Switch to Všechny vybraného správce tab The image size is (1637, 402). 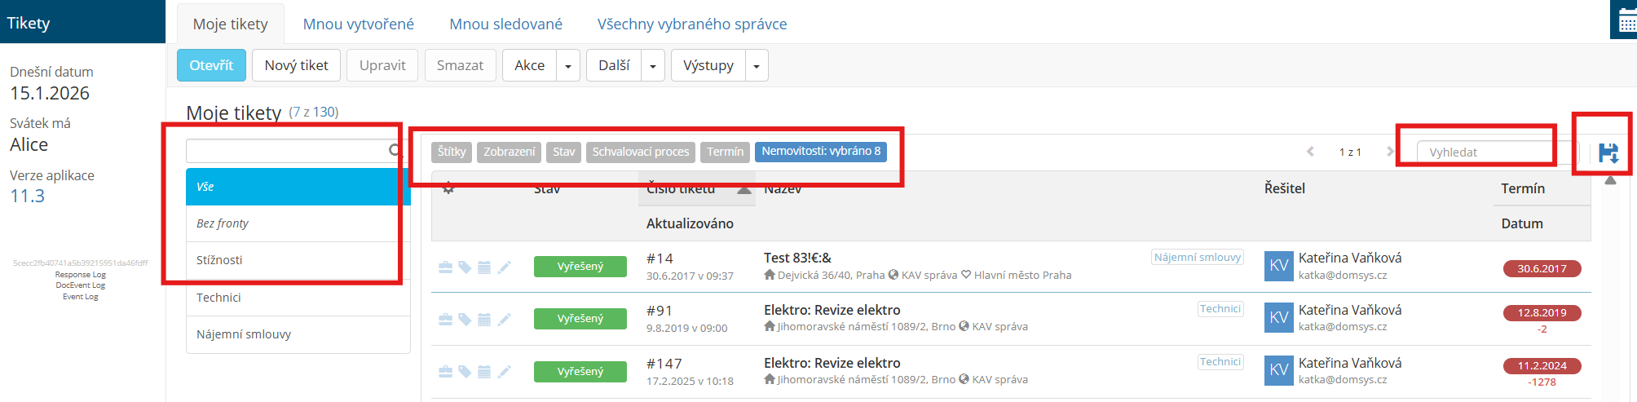pos(692,24)
